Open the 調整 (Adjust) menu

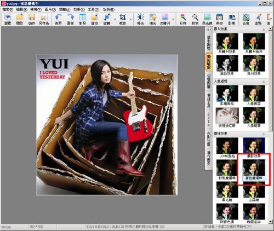point(65,9)
